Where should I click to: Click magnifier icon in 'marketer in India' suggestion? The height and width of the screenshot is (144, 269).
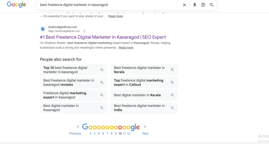pos(172,108)
